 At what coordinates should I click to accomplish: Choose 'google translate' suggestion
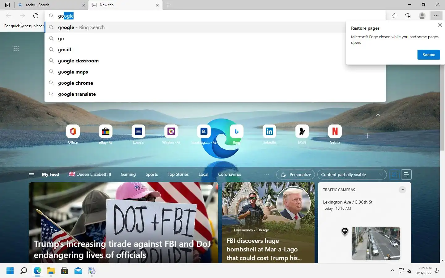point(215,94)
